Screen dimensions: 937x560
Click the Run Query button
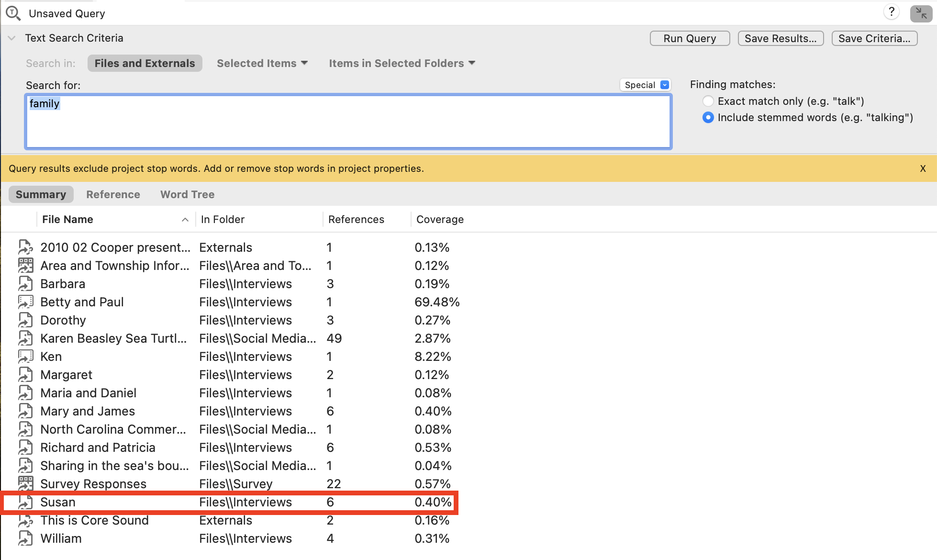690,38
